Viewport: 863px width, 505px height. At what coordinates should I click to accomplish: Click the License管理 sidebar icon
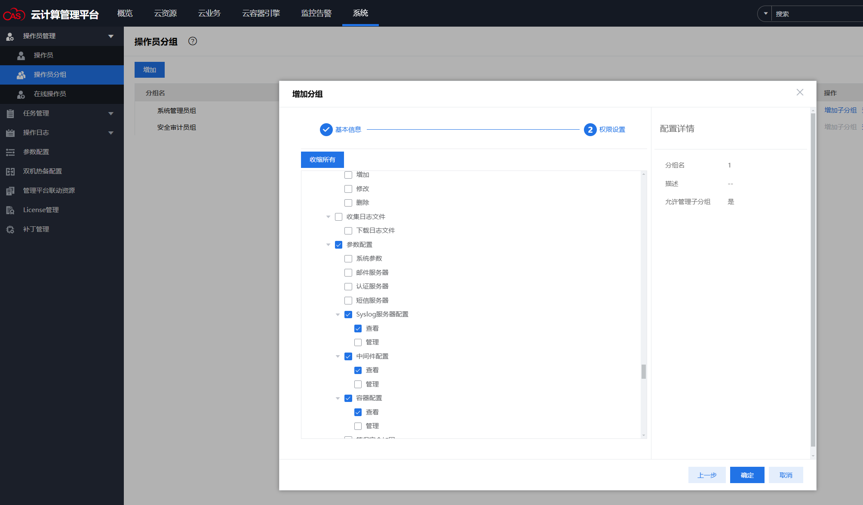click(10, 210)
